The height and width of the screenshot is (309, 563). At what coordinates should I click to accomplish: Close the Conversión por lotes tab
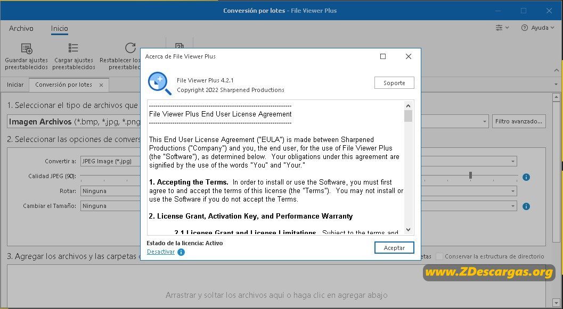[x=101, y=85]
